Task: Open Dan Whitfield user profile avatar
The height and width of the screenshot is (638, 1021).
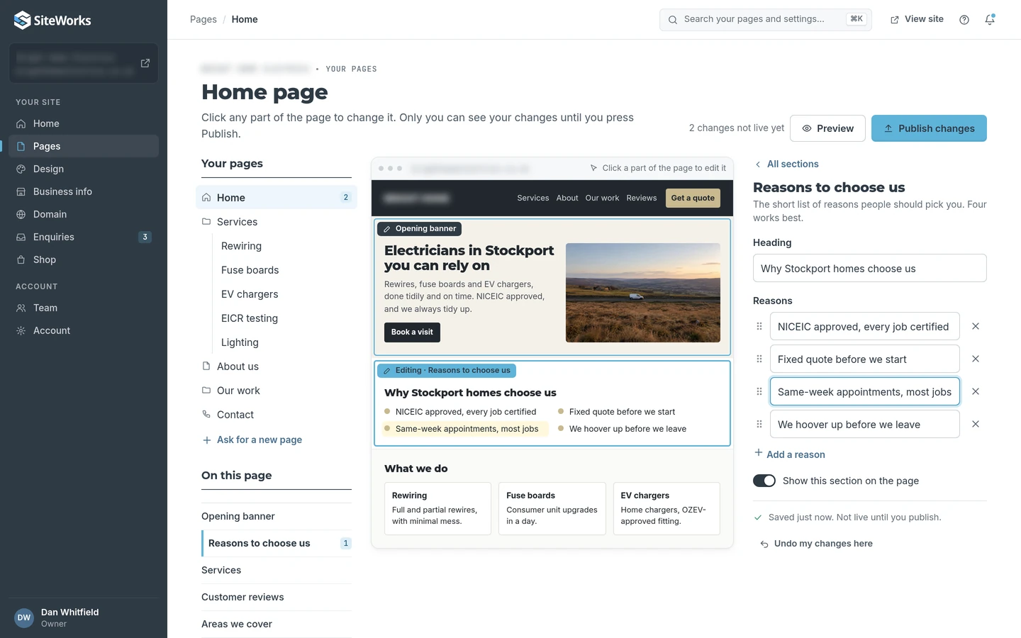Action: (24, 617)
